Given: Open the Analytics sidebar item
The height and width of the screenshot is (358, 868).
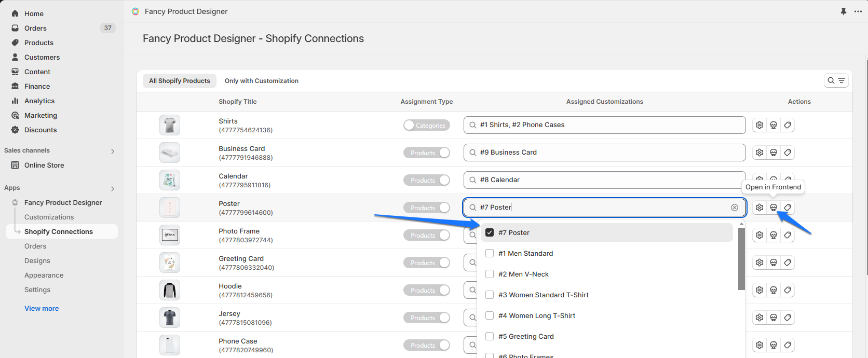Looking at the screenshot, I should [39, 101].
